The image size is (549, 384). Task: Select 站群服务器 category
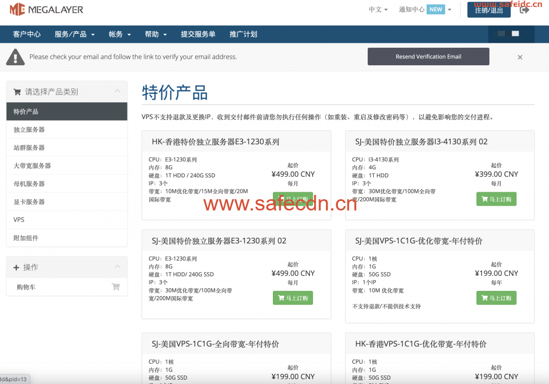click(67, 148)
